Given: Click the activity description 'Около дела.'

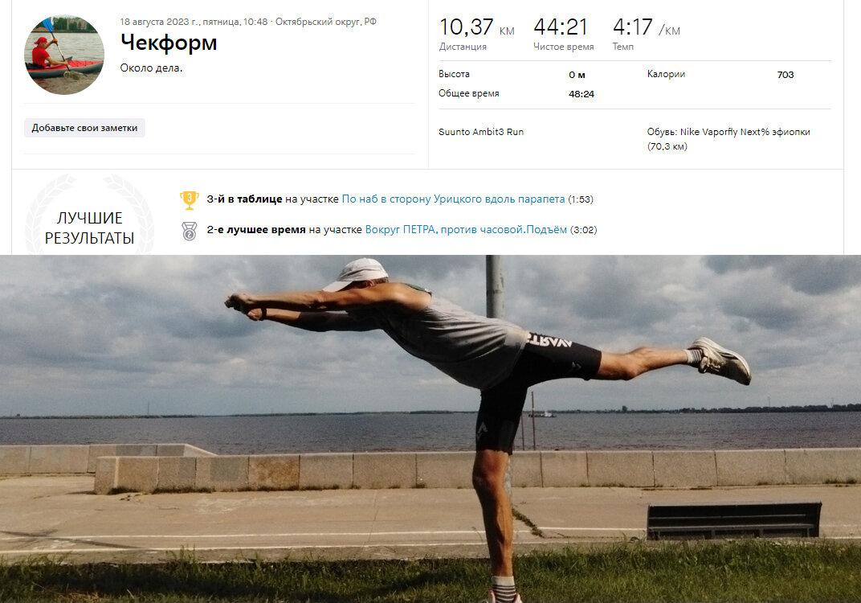Looking at the screenshot, I should click(x=152, y=68).
